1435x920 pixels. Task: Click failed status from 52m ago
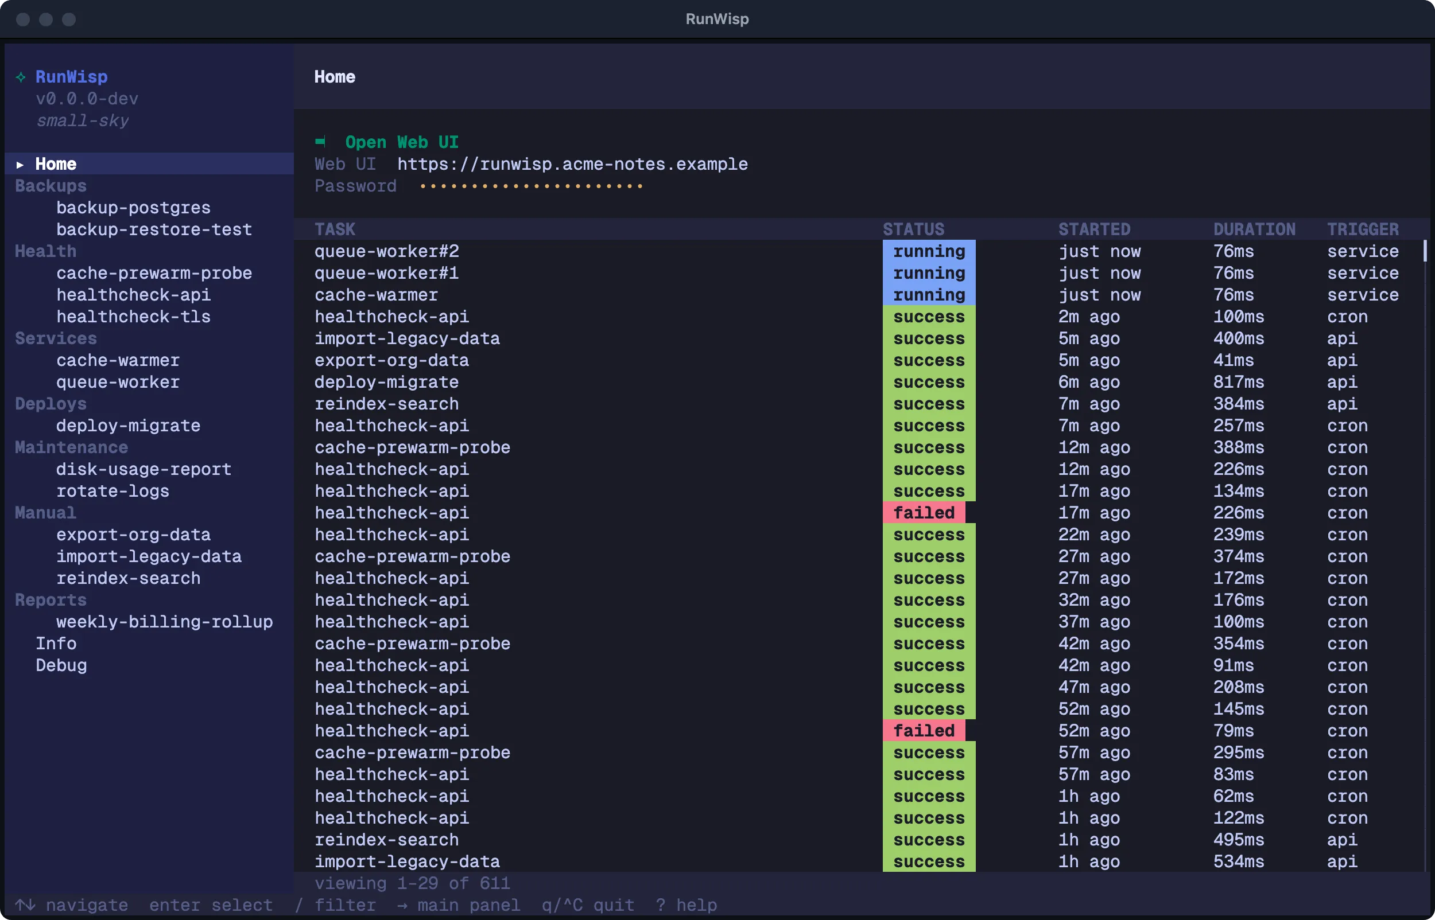[924, 731]
